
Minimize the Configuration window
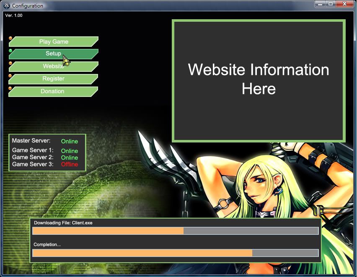pos(320,4)
